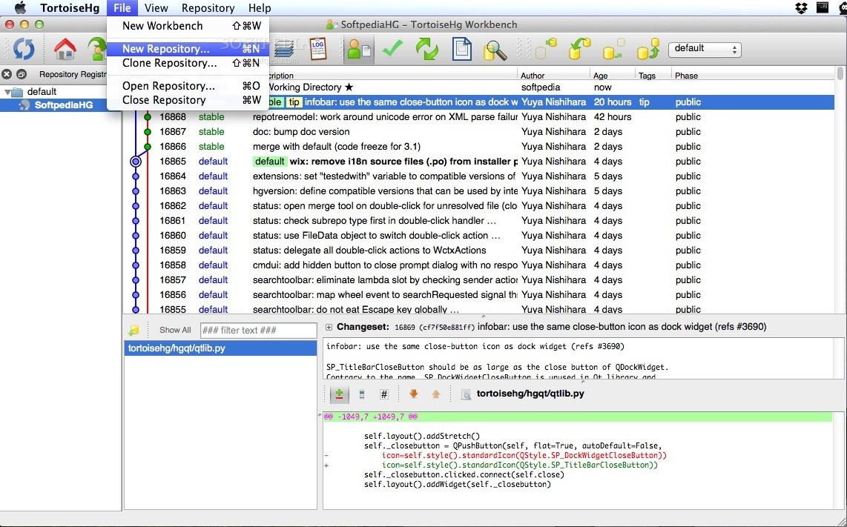Screen dimensions: 847x527
Task: Toggle the diff view mode button
Action: pos(339,394)
